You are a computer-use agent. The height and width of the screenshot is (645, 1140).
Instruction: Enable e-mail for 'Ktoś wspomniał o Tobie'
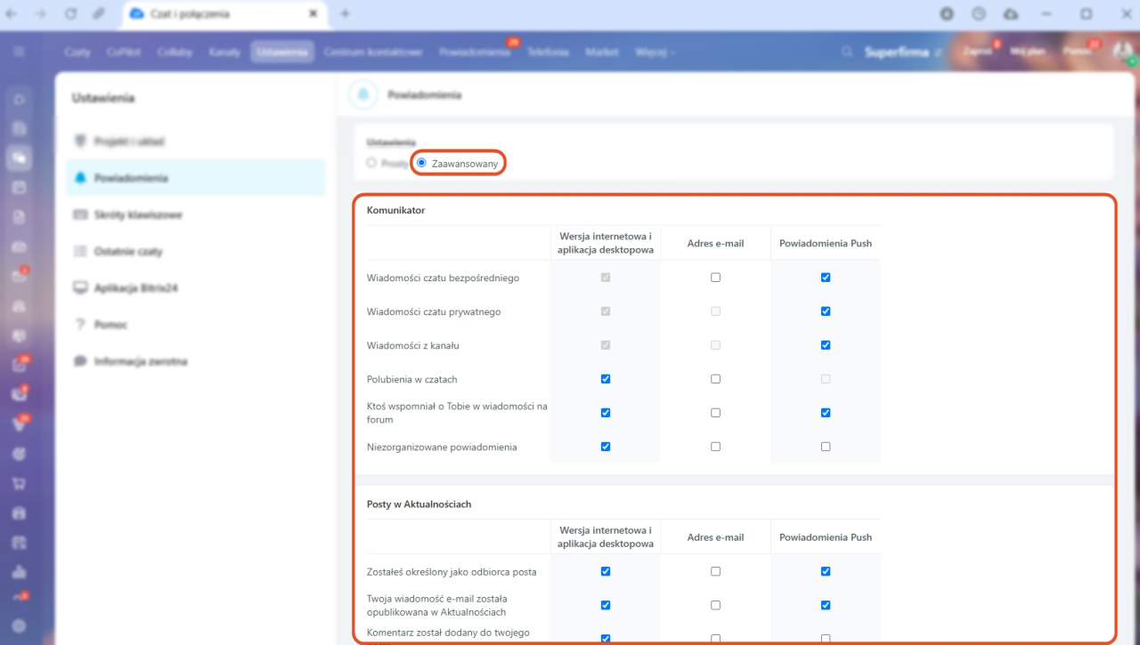click(x=715, y=413)
